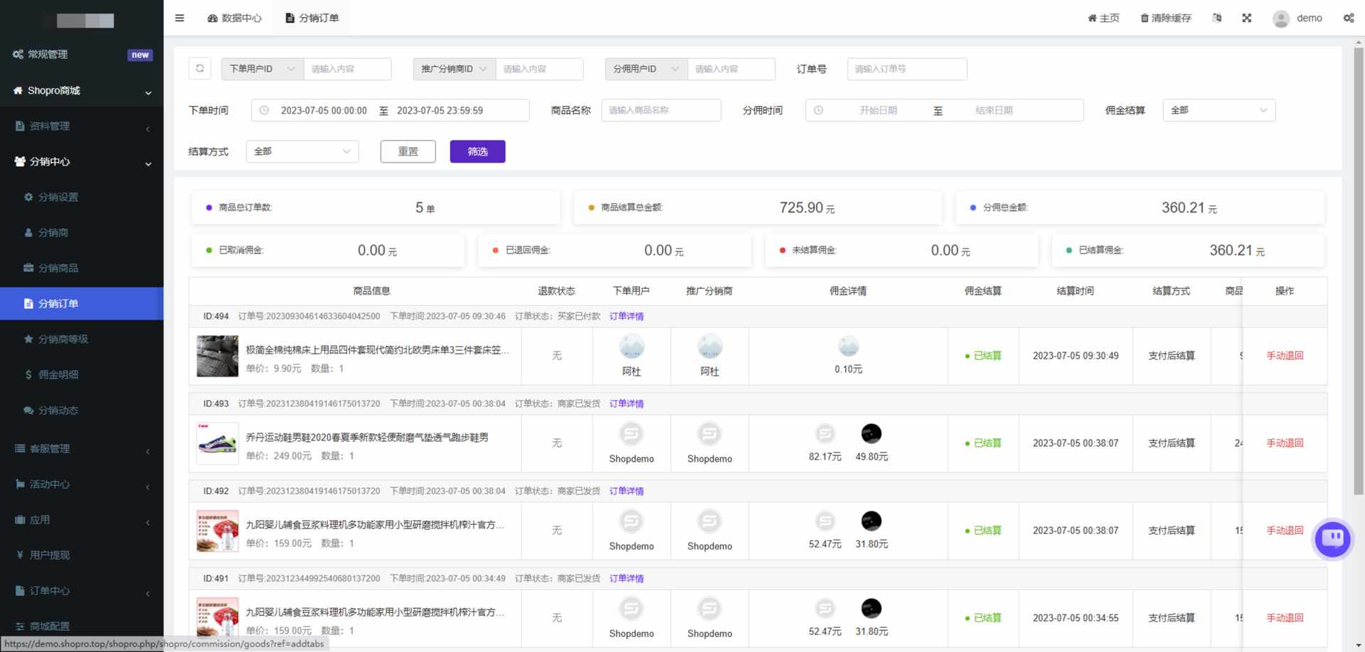This screenshot has height=652, width=1365.
Task: Expand 客服管理 in the sidebar
Action: (x=82, y=448)
